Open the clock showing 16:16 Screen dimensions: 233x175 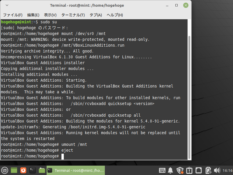(227, 170)
